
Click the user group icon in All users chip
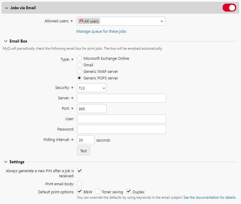click(80, 21)
